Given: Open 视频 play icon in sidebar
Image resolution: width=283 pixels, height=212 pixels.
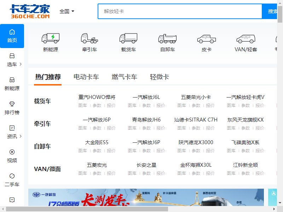Looking at the screenshot, I should pos(12,152).
